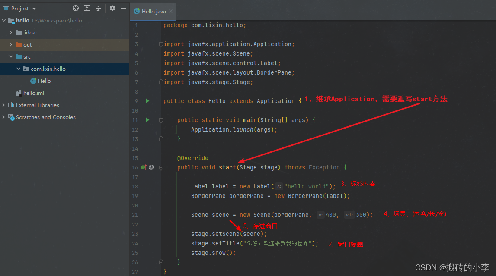Select the com.lixin.hello package row

click(x=64, y=69)
